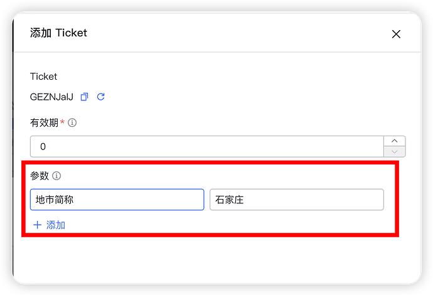Click the red required asterisk by 有效期
Viewport: 433px width, 295px height.
(62, 122)
